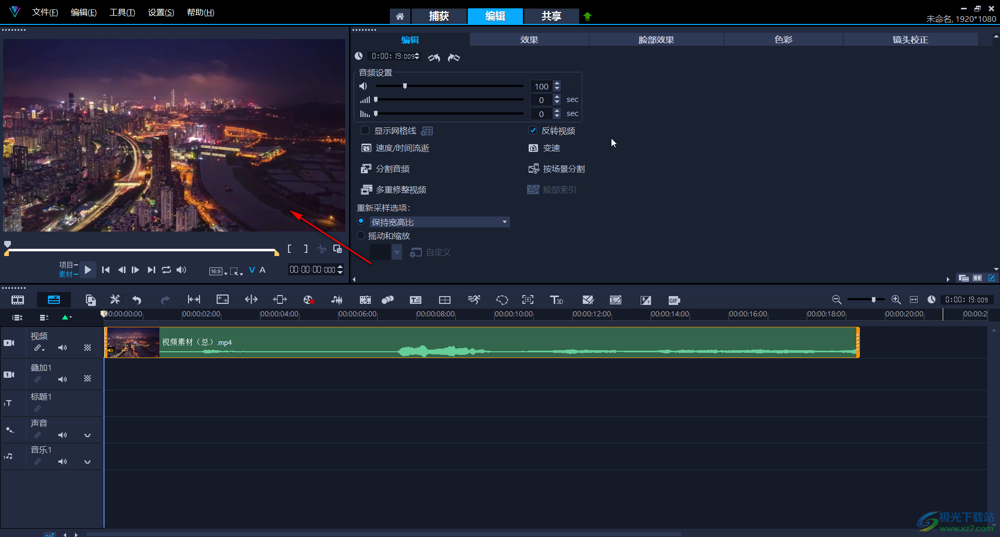
Task: Click the Roll tool icon
Action: [x=251, y=299]
